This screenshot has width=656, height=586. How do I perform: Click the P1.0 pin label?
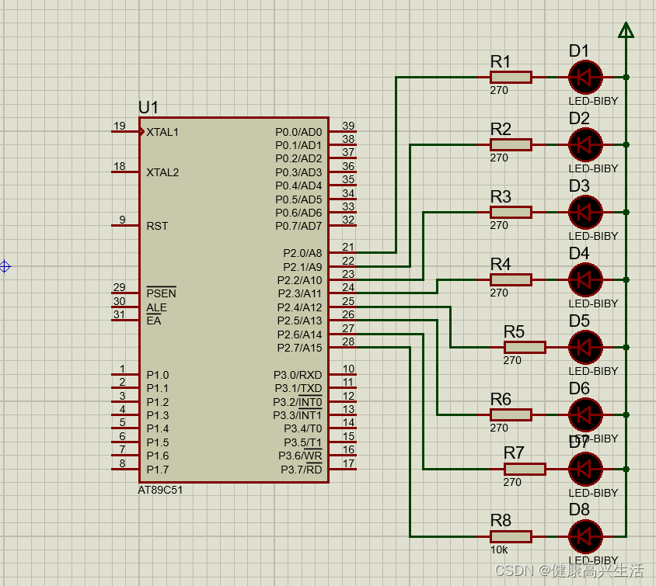pyautogui.click(x=158, y=375)
